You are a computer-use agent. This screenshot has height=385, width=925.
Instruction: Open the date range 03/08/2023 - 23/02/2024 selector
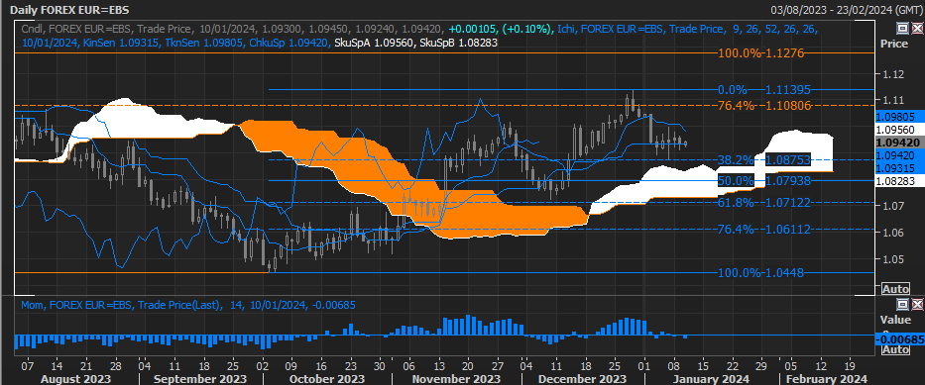click(846, 10)
